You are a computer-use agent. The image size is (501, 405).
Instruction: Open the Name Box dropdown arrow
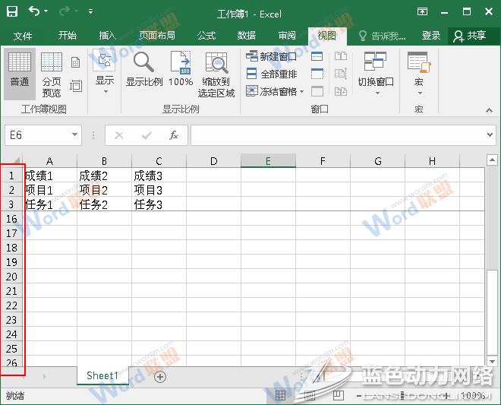point(74,135)
